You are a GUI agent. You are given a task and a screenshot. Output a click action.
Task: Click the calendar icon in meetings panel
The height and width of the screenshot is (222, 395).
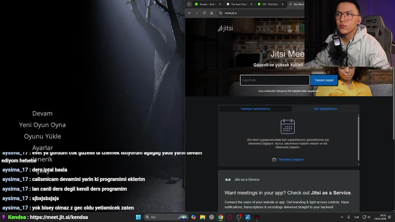point(288,126)
